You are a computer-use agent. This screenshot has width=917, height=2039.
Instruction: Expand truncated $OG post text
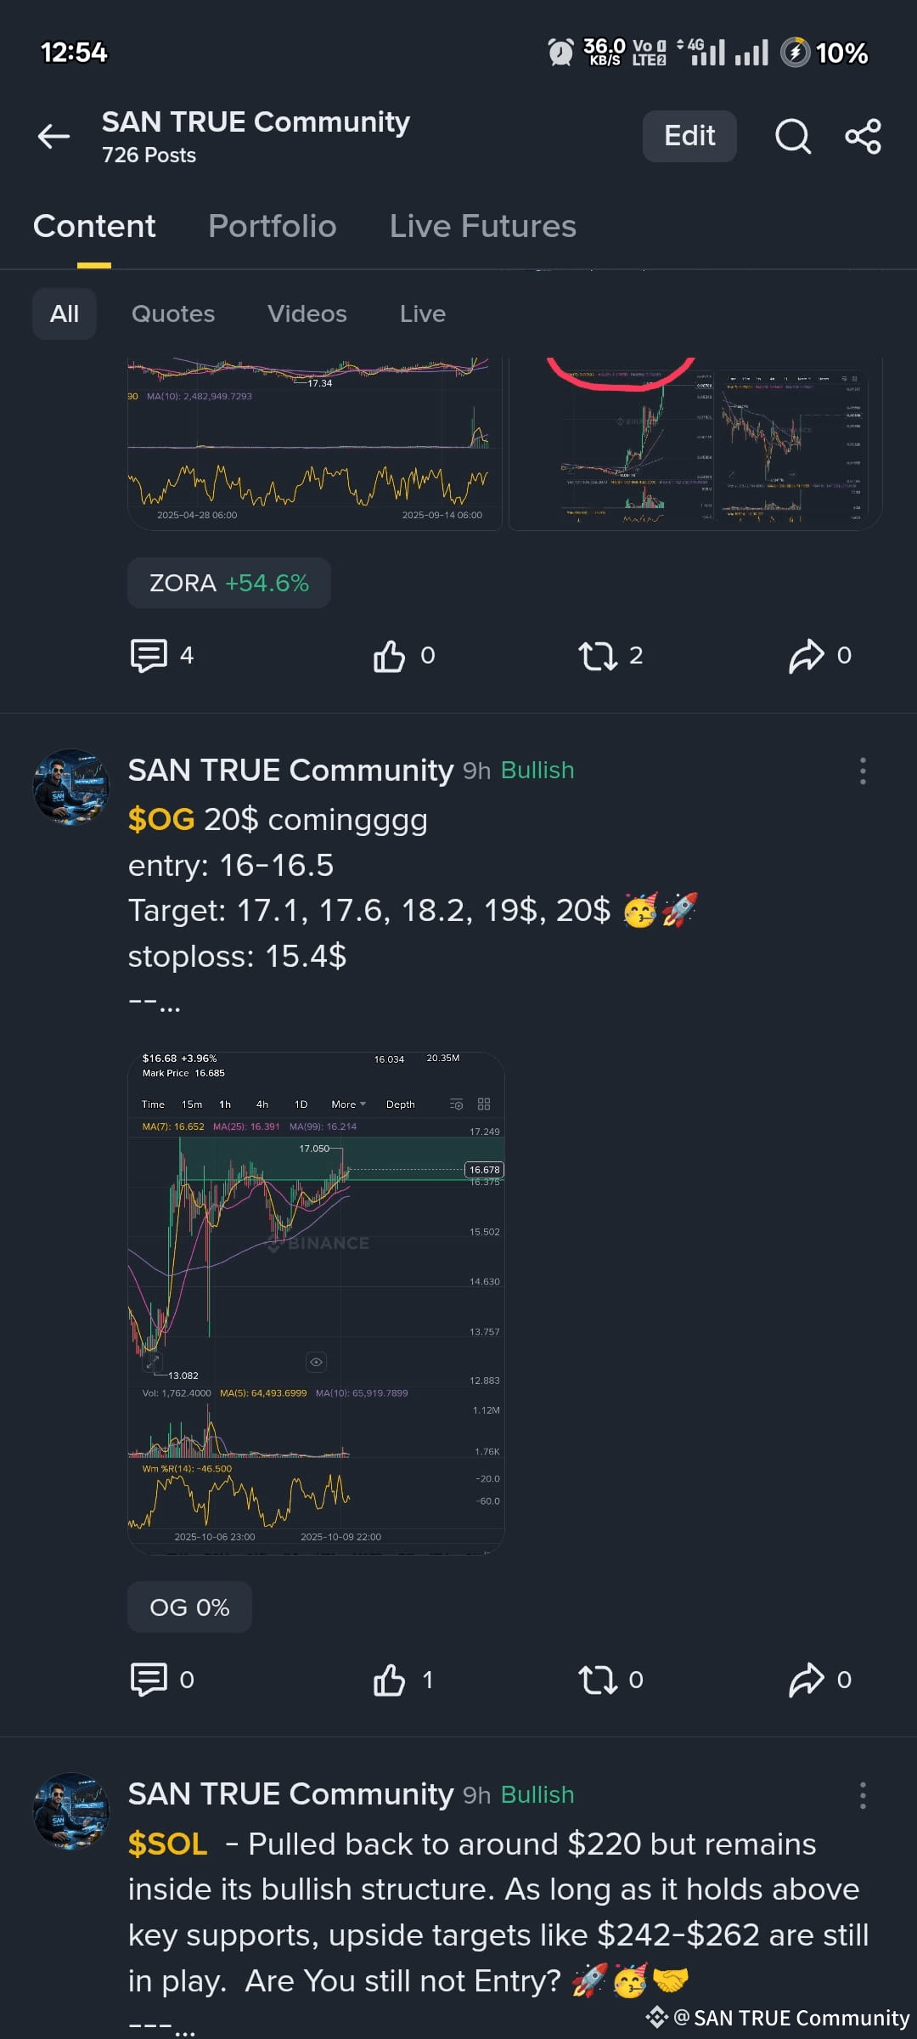click(x=155, y=1003)
